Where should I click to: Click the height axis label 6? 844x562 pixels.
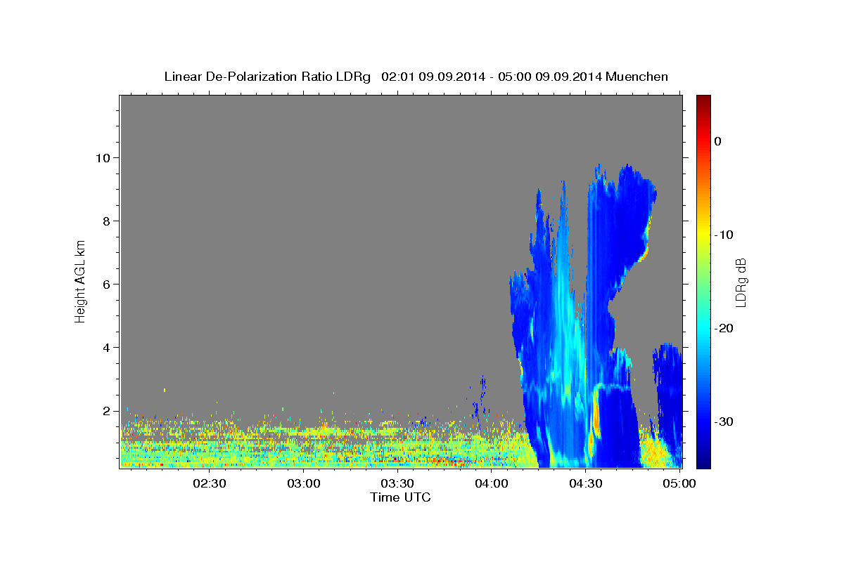tap(107, 285)
